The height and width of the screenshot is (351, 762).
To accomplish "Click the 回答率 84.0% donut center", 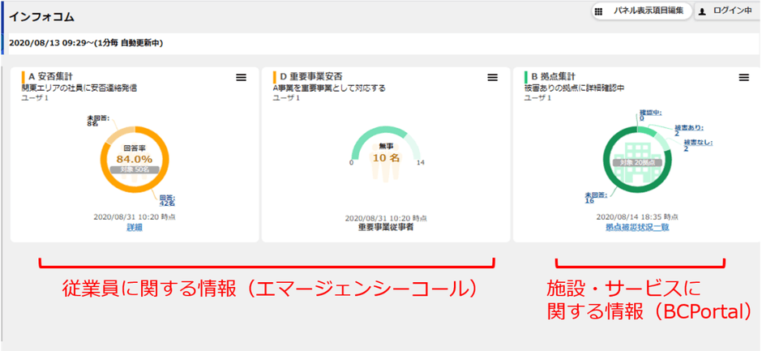I will [134, 157].
